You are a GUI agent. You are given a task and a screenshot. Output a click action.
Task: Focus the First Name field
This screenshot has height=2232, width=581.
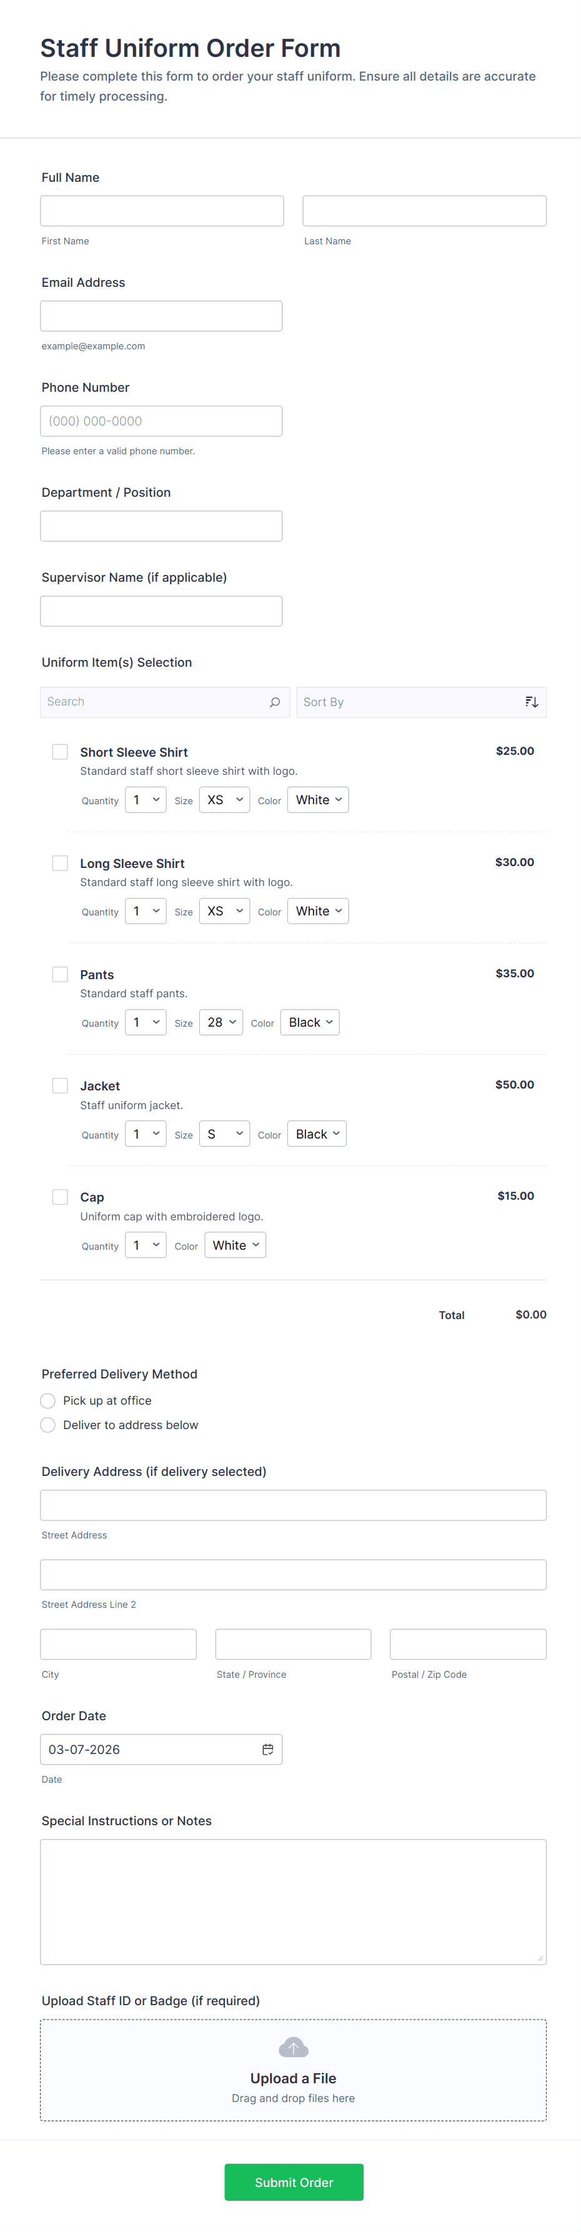click(x=162, y=211)
